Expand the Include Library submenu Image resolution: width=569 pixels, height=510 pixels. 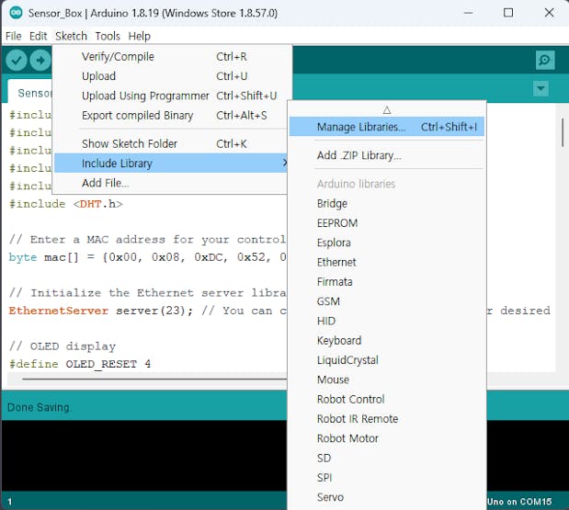(x=171, y=164)
